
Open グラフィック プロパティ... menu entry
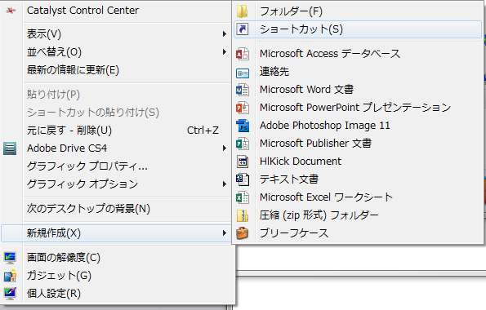[116, 166]
